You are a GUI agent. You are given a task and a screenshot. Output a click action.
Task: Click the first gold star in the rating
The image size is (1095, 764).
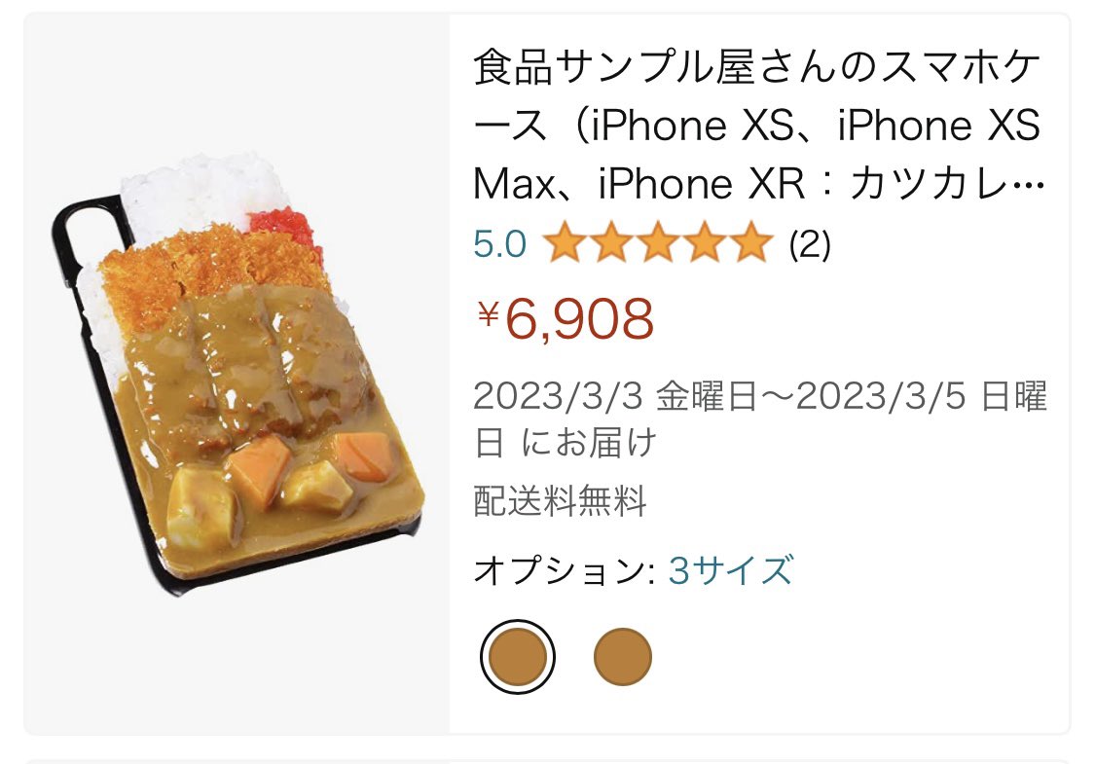[x=565, y=242]
